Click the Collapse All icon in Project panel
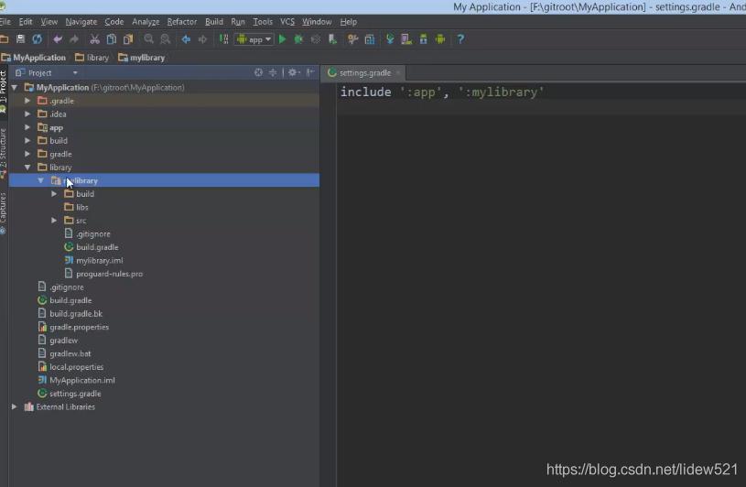This screenshot has height=487, width=746. (x=273, y=72)
